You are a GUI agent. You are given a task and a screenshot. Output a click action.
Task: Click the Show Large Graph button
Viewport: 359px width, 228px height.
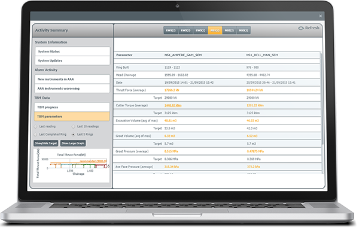[73, 143]
